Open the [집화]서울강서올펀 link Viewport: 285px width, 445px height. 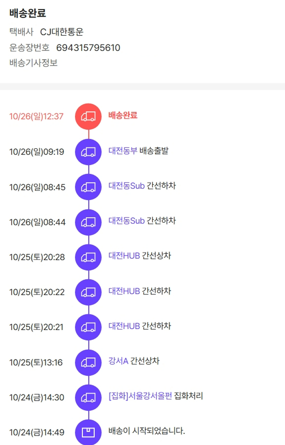click(x=140, y=396)
